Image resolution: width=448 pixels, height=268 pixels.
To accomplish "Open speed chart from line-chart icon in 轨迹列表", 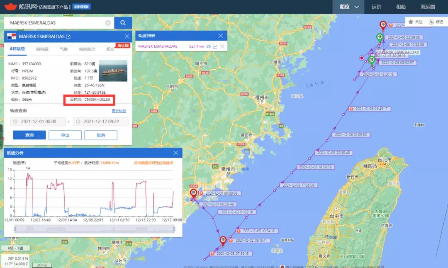I will pyautogui.click(x=215, y=46).
